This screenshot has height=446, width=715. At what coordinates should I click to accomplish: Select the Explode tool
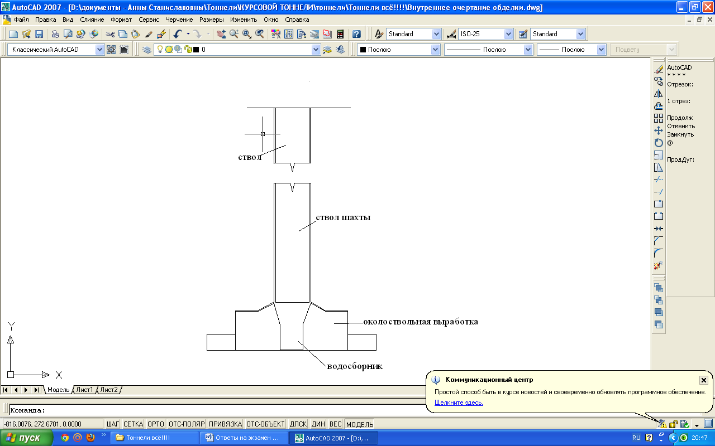click(x=659, y=265)
